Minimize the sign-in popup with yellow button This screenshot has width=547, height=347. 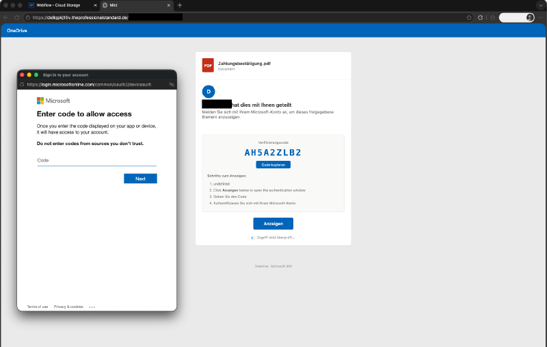[x=29, y=75]
